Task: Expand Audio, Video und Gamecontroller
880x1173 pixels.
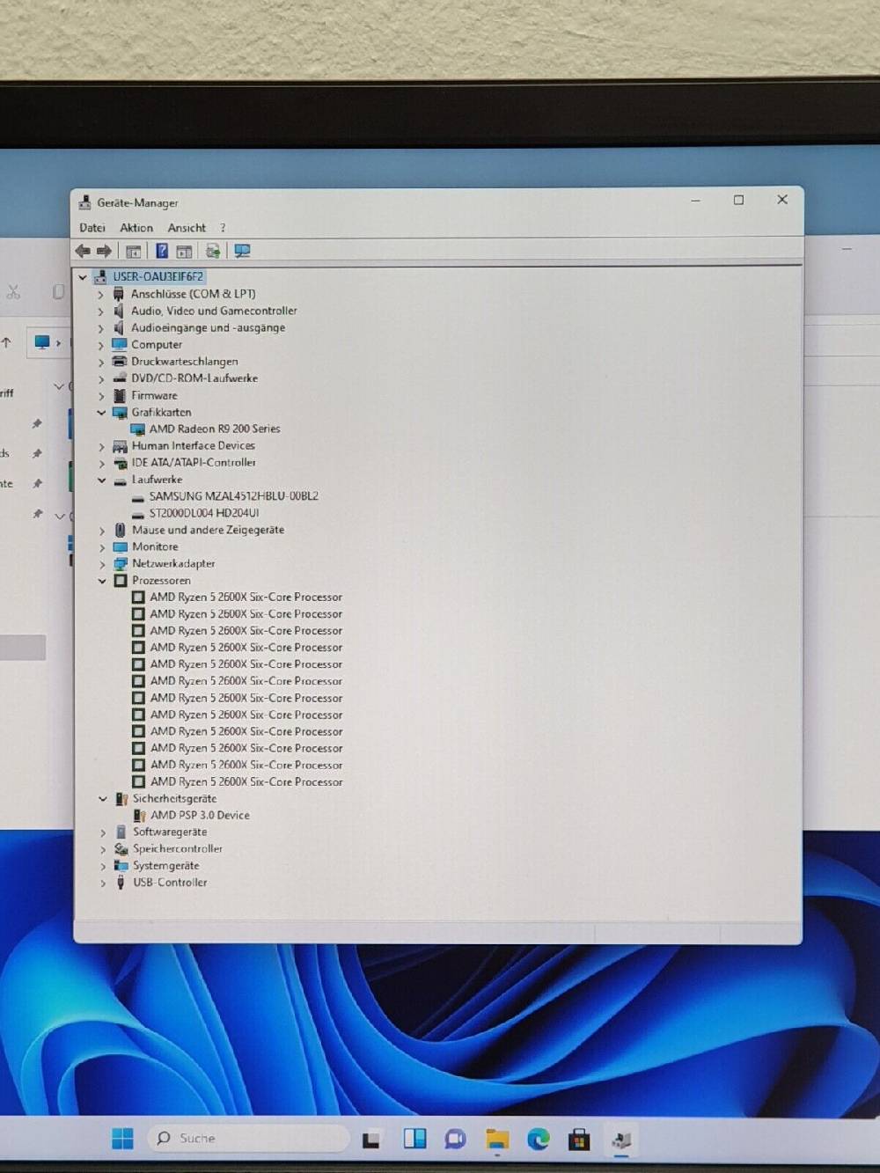Action: [x=100, y=312]
